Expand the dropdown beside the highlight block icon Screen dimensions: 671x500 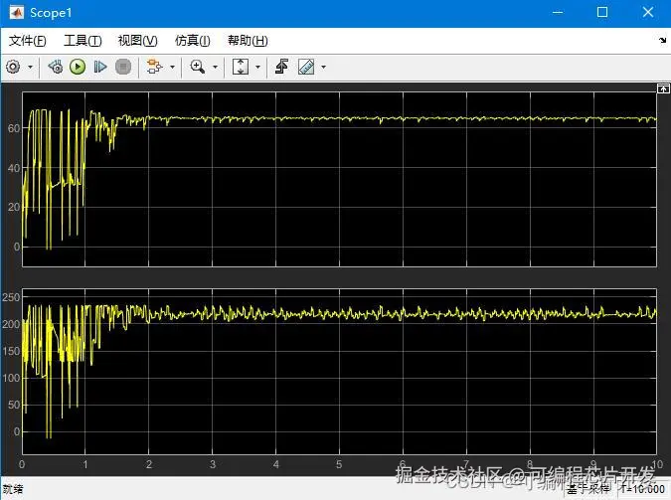point(172,67)
